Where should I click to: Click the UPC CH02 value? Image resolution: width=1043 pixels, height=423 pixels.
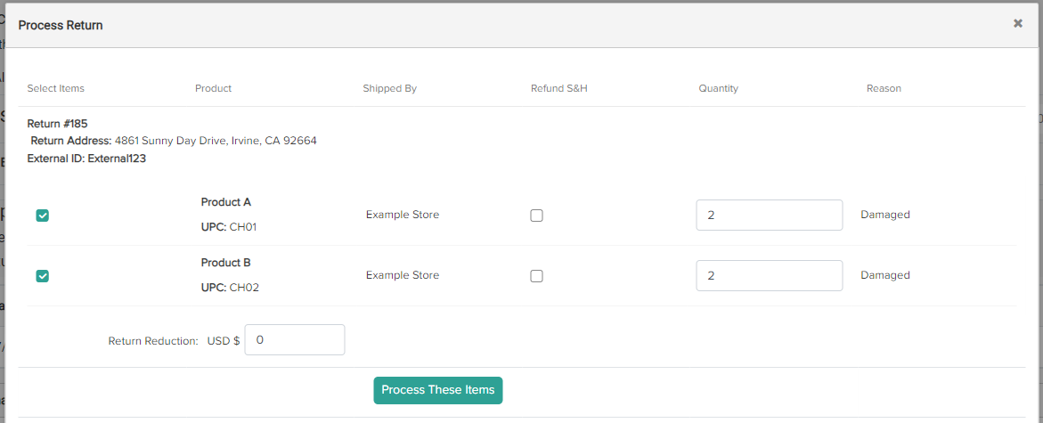coord(244,288)
